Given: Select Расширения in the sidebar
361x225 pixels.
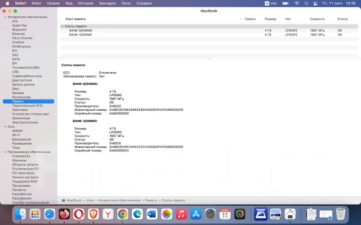Looking at the screenshot, I should click(x=21, y=199).
